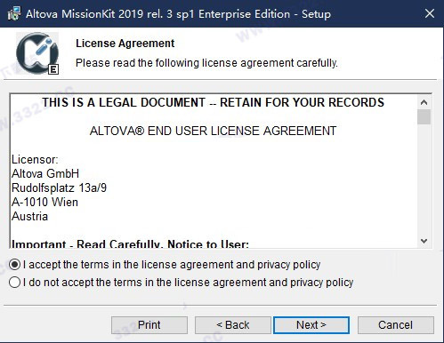Select "I accept the terms" radio button
Viewport: 444px width, 343px height.
tap(14, 264)
